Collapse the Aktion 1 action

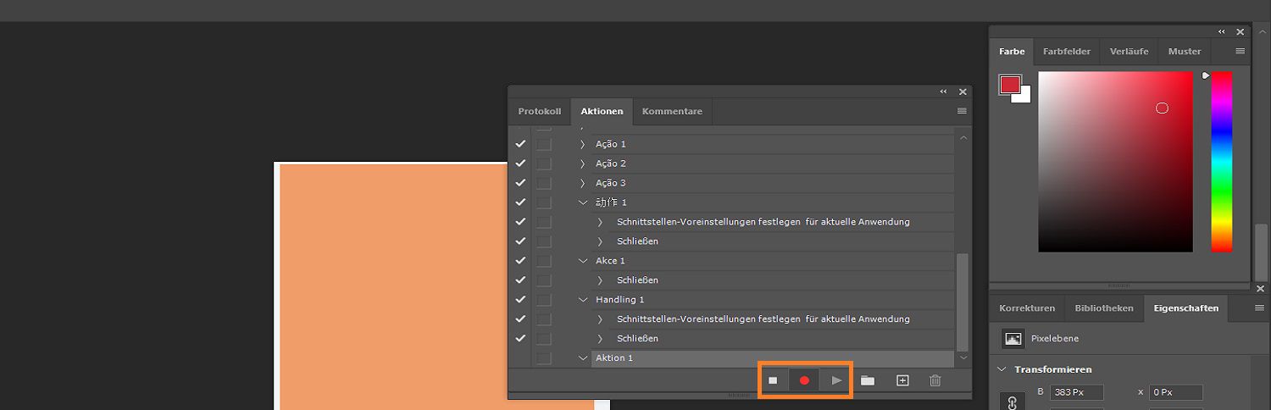click(x=582, y=358)
